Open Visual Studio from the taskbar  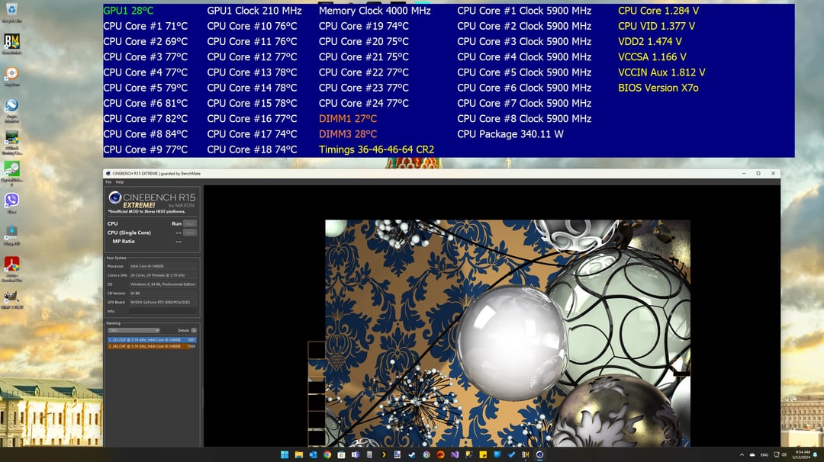455,454
